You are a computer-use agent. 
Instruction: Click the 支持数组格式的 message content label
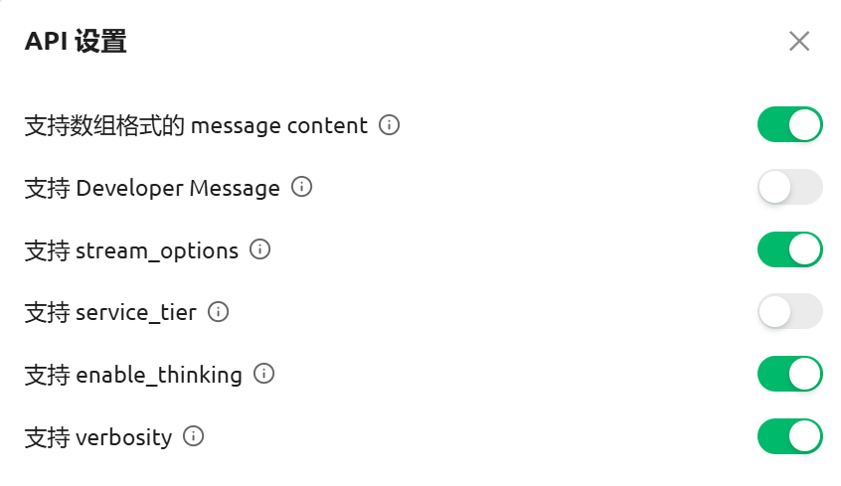[x=196, y=126]
